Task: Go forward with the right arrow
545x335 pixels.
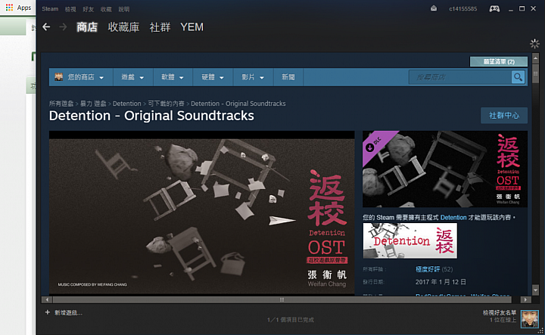Action: [x=63, y=26]
